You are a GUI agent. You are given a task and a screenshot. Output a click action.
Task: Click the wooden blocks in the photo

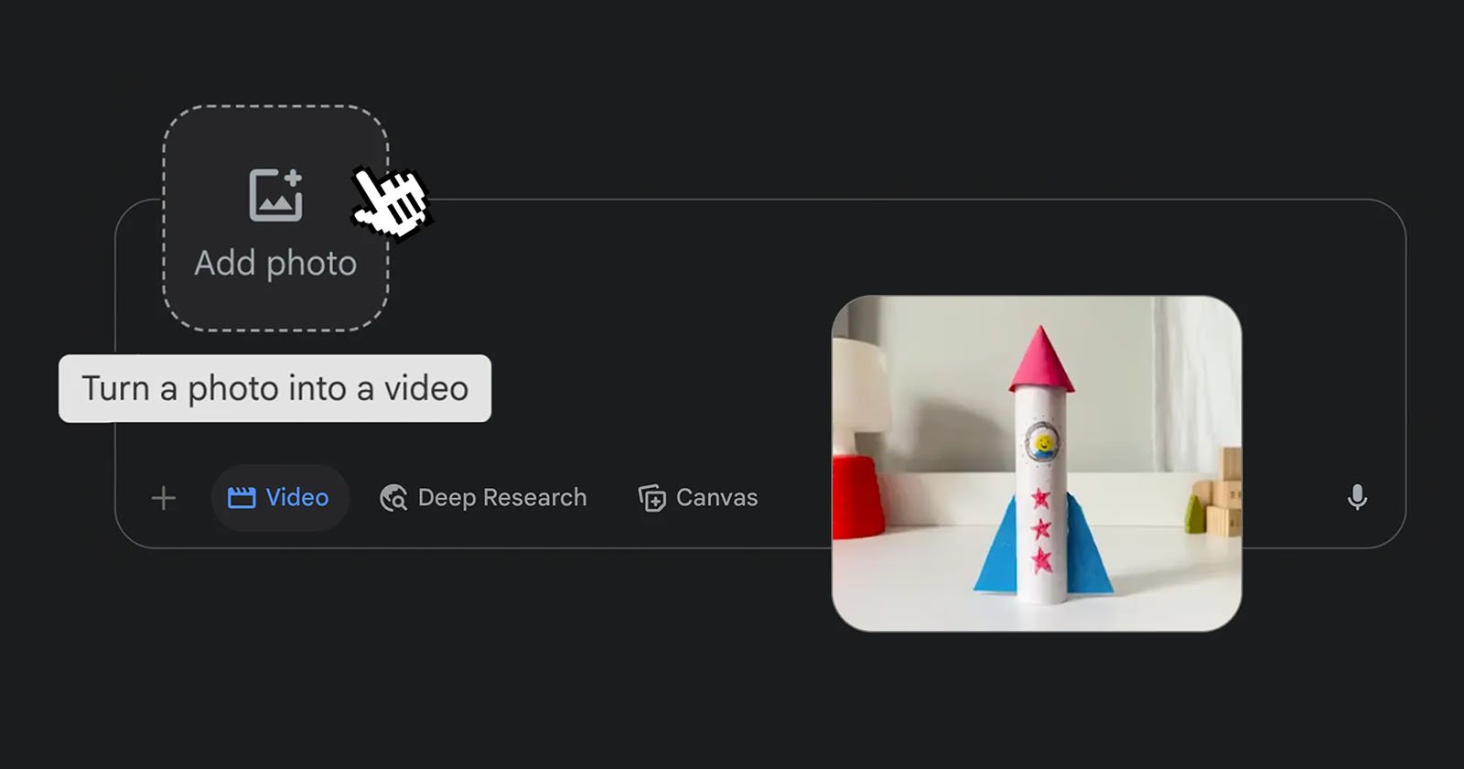tap(1222, 499)
